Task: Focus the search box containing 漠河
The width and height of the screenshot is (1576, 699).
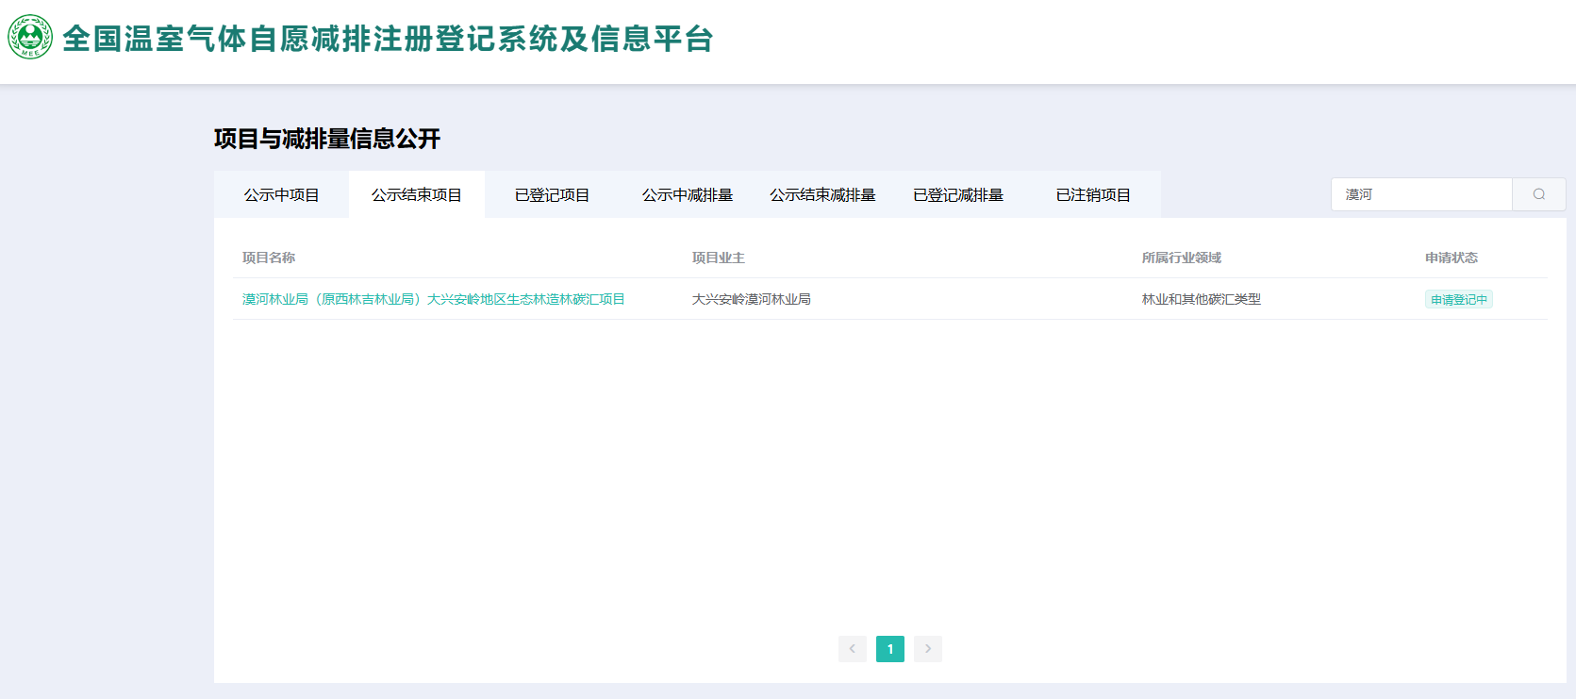Action: click(1420, 194)
